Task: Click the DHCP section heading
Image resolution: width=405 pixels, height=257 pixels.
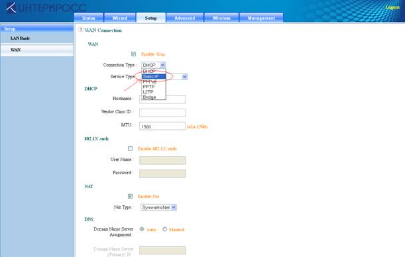Action: (x=91, y=89)
